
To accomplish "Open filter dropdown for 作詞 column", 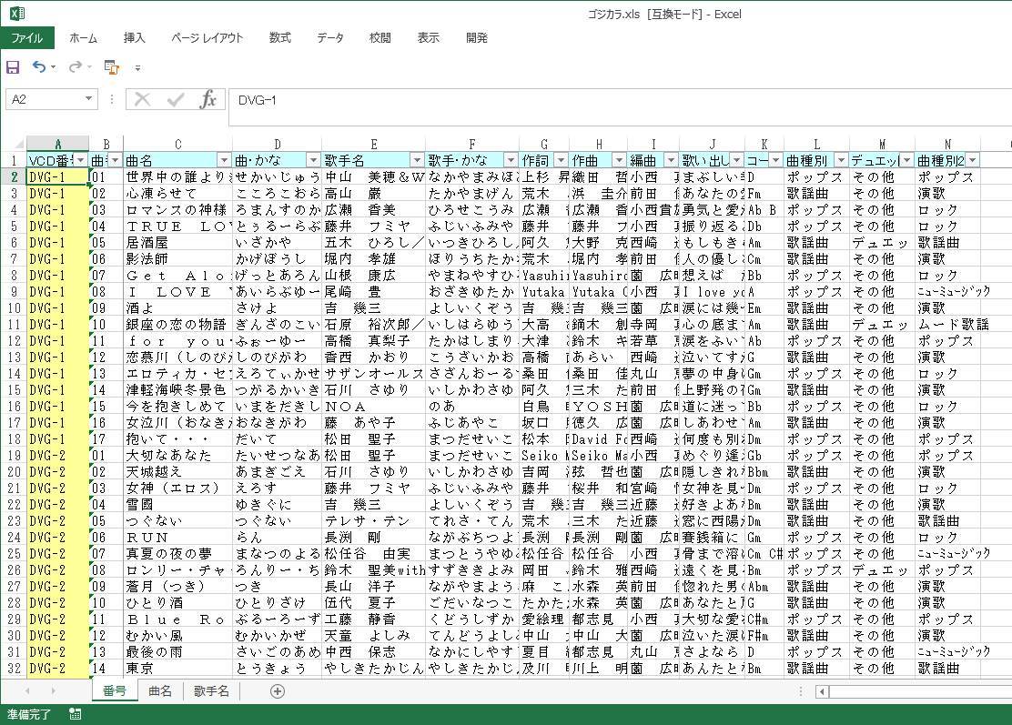I will click(x=561, y=160).
